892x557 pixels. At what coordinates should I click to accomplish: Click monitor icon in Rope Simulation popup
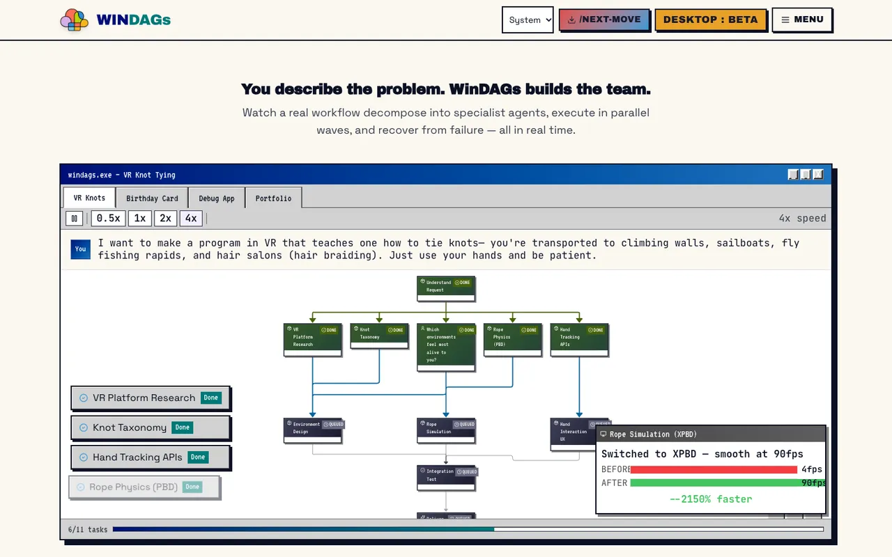pos(603,434)
